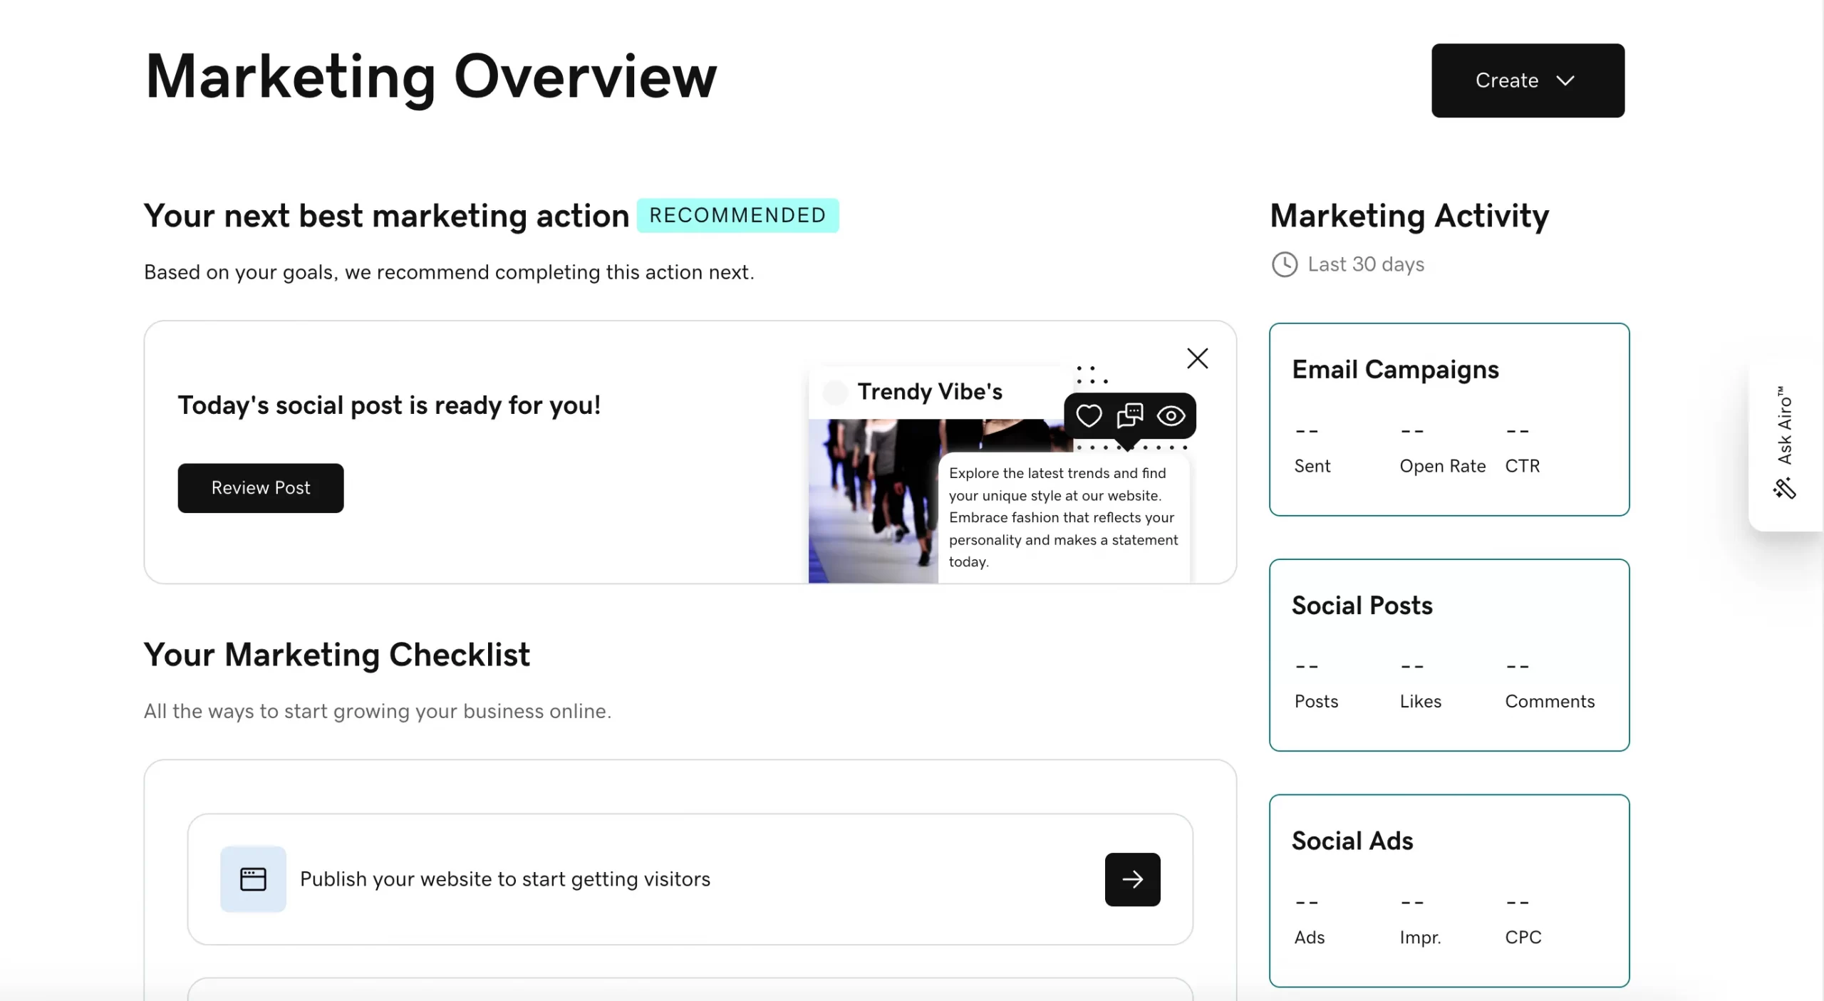Open the Ask Airo side panel
Screen dimensions: 1824x1001
(1786, 444)
